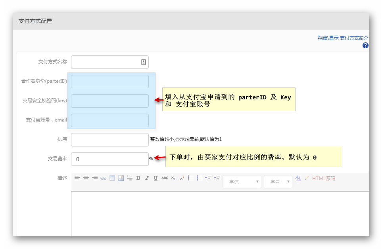This screenshot has height=249, width=382.
Task: Decrease indent (outdent) in editor
Action: 208,178
